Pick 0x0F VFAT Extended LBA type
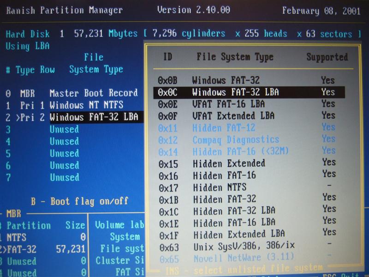 (246, 116)
